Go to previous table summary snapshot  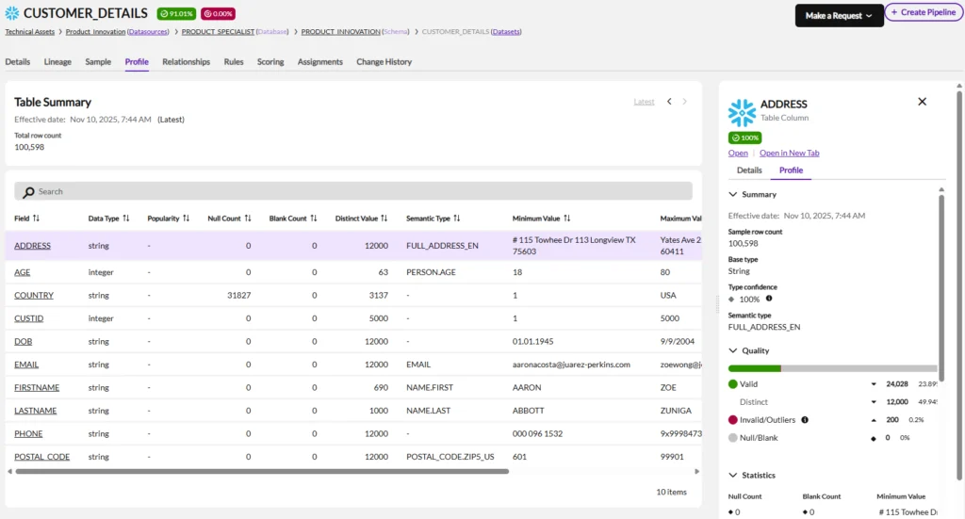tap(669, 102)
